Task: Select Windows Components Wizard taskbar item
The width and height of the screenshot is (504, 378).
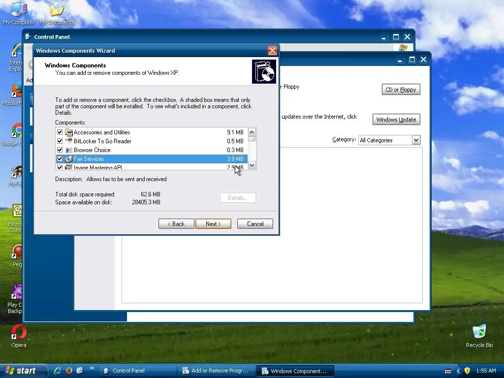Action: [x=295, y=371]
